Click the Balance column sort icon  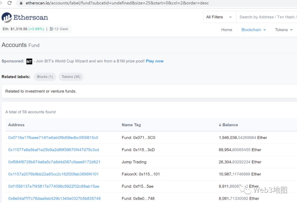click(x=220, y=125)
